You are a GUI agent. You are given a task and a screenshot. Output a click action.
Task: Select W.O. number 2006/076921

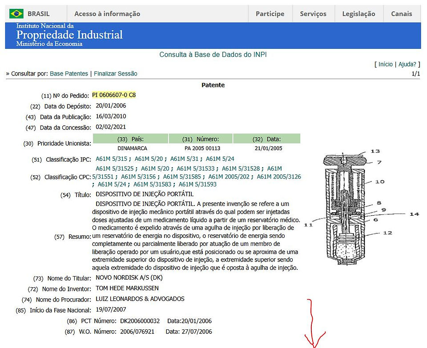pos(137,332)
